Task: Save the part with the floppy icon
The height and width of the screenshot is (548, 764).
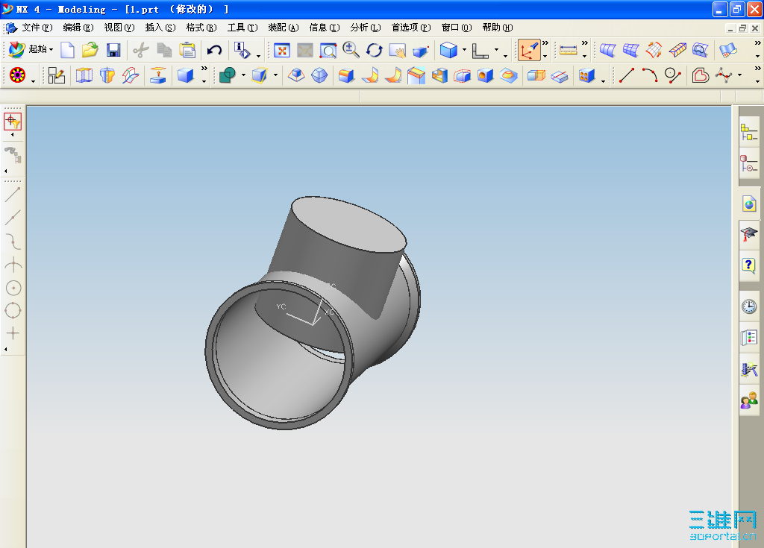Action: 113,50
